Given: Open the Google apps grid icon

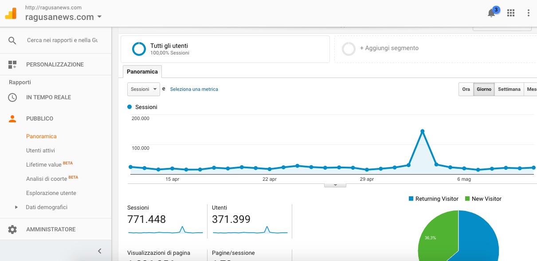Looking at the screenshot, I should point(511,13).
